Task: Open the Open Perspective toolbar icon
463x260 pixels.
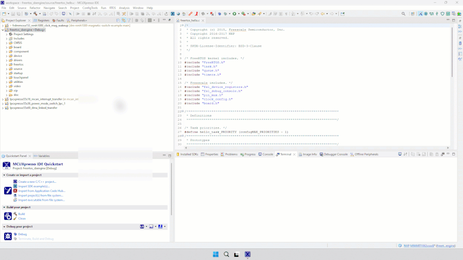Action: coord(413,14)
